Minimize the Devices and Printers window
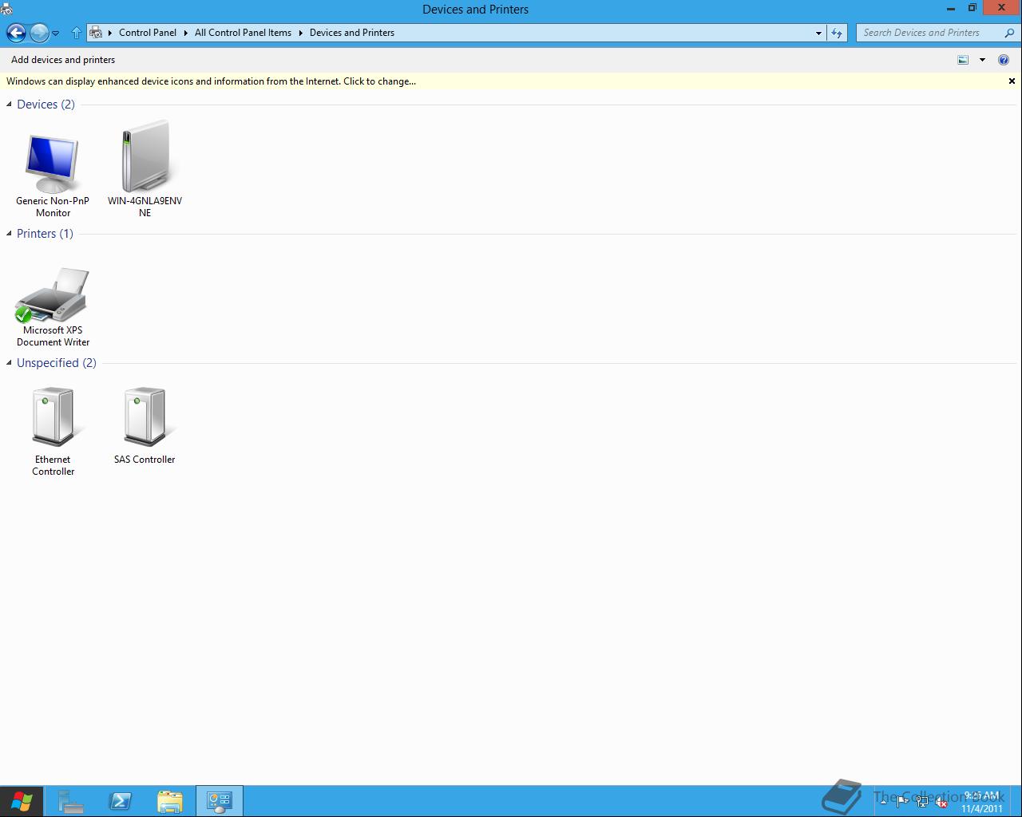The width and height of the screenshot is (1022, 817). coord(951,9)
